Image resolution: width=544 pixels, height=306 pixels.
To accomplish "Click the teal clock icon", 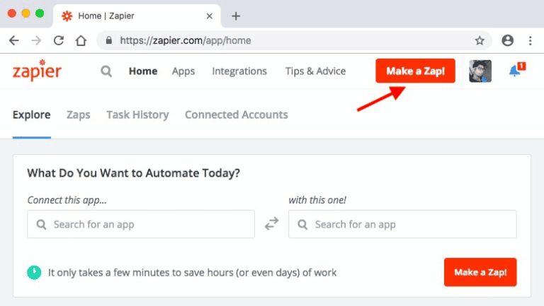I will [34, 272].
